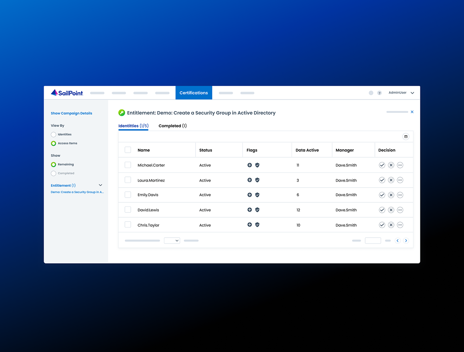This screenshot has width=464, height=352.
Task: Sort by the Name column header
Action: (144, 150)
